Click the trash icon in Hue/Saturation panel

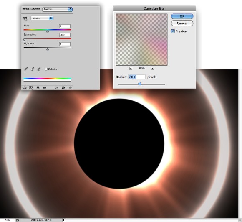click(x=70, y=88)
